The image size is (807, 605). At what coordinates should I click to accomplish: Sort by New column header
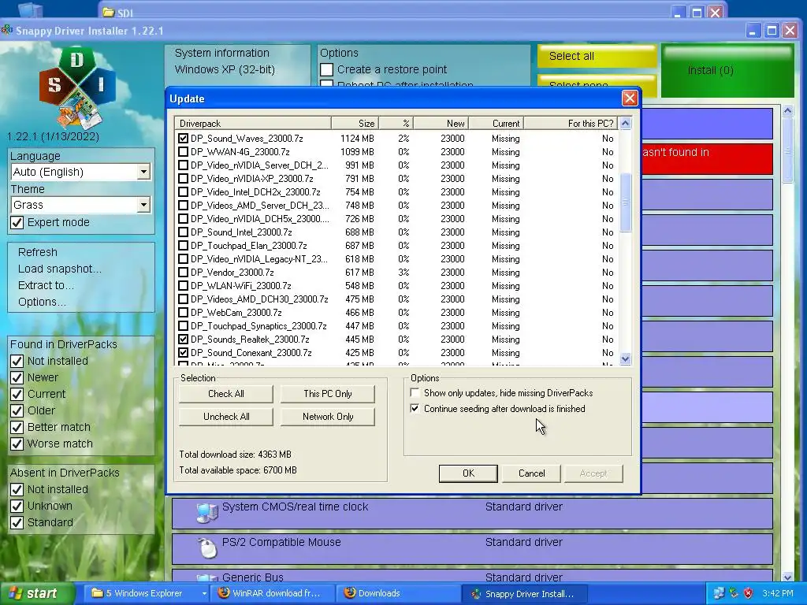point(441,123)
